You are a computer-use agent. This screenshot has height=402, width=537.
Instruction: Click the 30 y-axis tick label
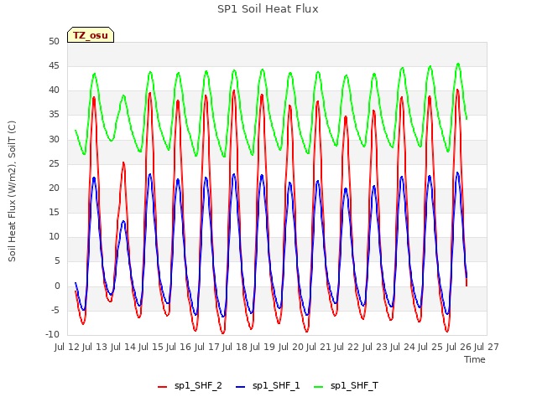click(54, 140)
